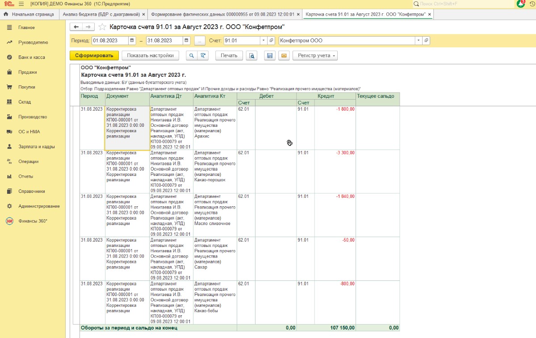
Task: Open the account 91.01 form icon
Action: point(271,41)
